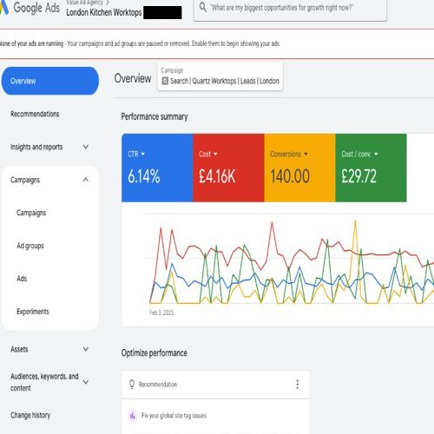Open Recommendations in the sidebar
The image size is (434, 434).
[35, 114]
